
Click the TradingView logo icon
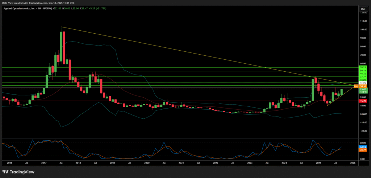pos(6,172)
